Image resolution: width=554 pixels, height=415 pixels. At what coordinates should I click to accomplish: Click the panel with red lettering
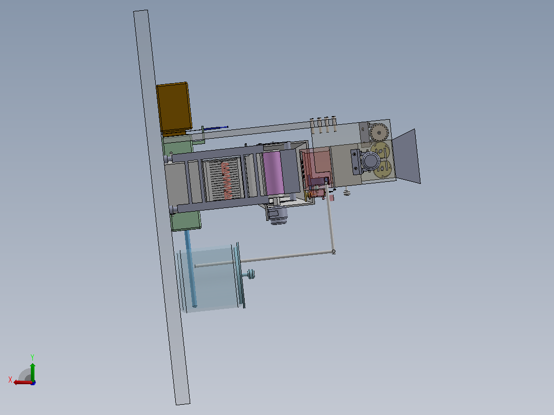[225, 179]
